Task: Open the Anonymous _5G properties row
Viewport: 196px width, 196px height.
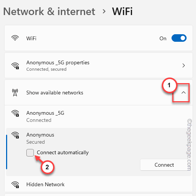Action: click(x=99, y=65)
